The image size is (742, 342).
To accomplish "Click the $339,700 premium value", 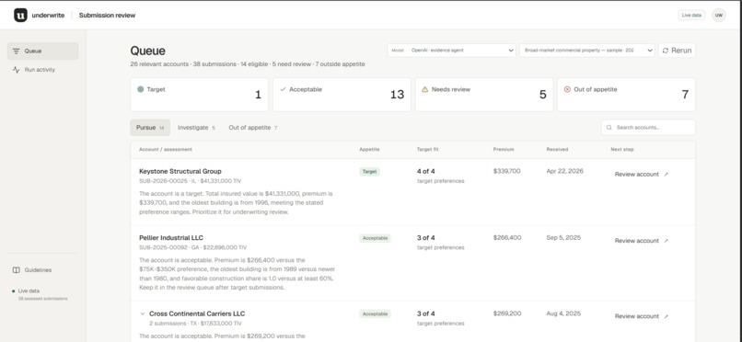I will [507, 172].
